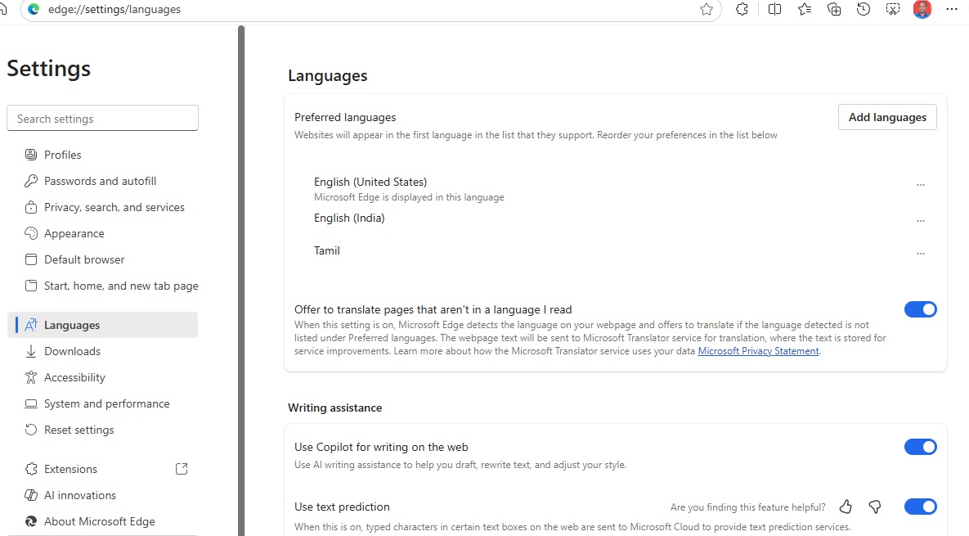969x536 pixels.
Task: Click the profile avatar picture
Action: point(922,10)
